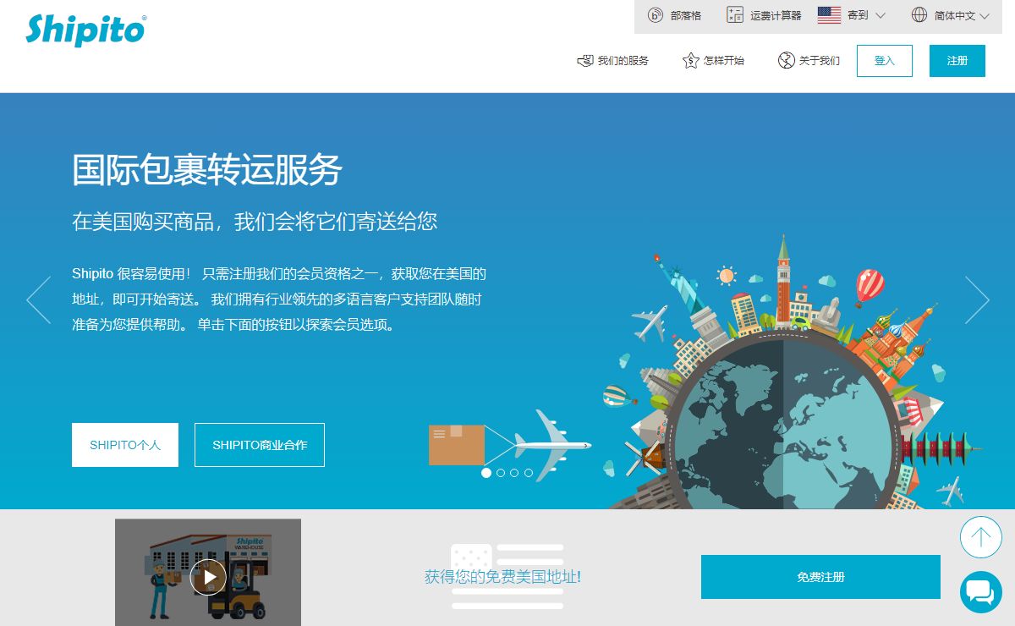Click the globe language icon
Image resolution: width=1015 pixels, height=626 pixels.
click(x=919, y=14)
